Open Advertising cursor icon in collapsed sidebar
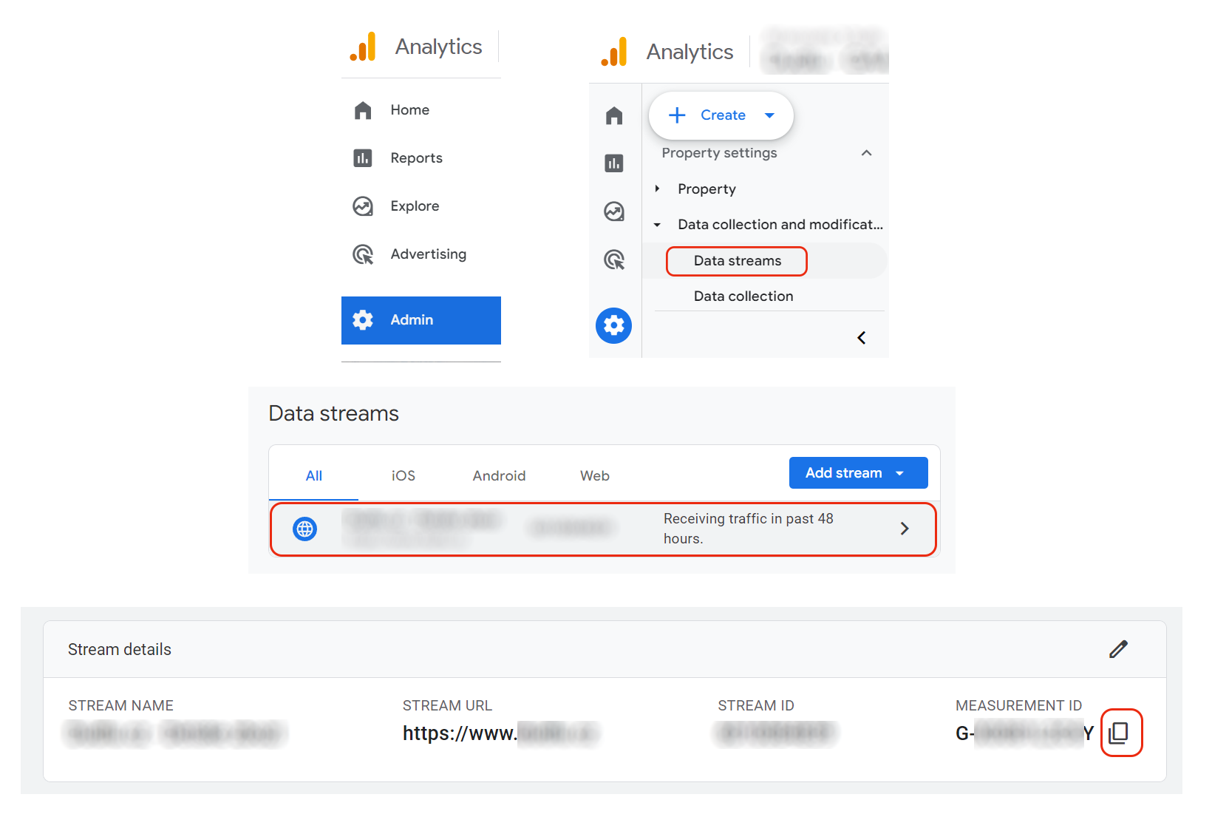The width and height of the screenshot is (1212, 831). coord(613,260)
